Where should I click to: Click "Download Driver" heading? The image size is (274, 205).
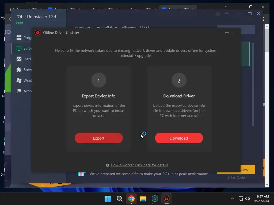pos(179,96)
